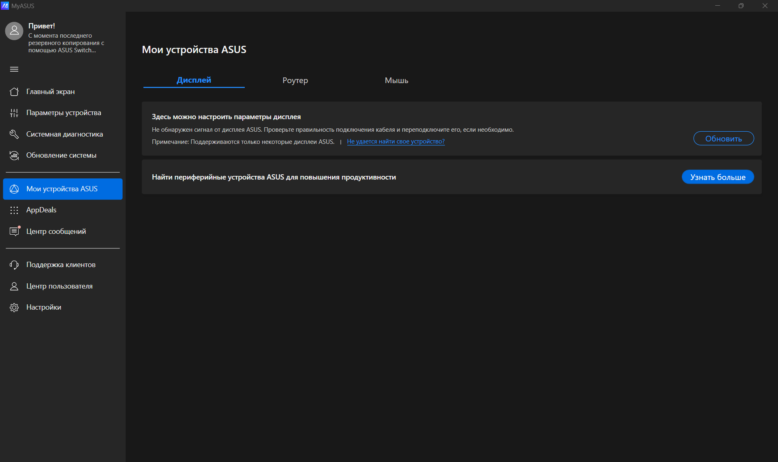Open link Не удается найти свое устройство?
This screenshot has height=462, width=778.
pos(395,141)
